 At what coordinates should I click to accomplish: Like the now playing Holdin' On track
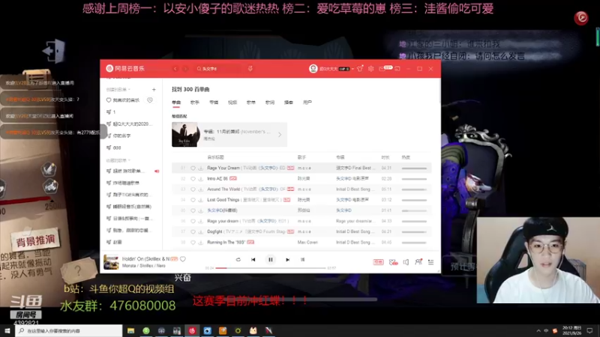[x=183, y=259]
